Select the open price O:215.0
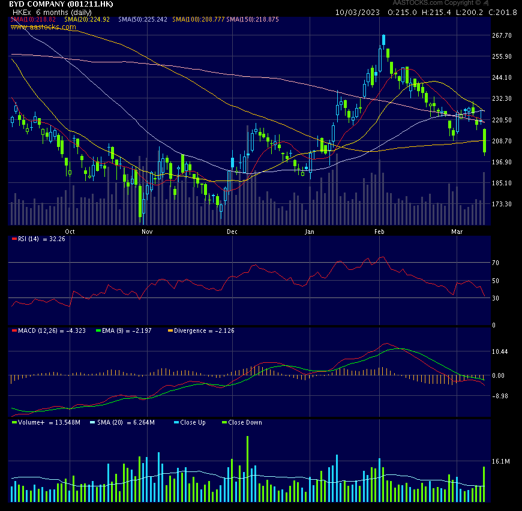The image size is (522, 511). [402, 13]
